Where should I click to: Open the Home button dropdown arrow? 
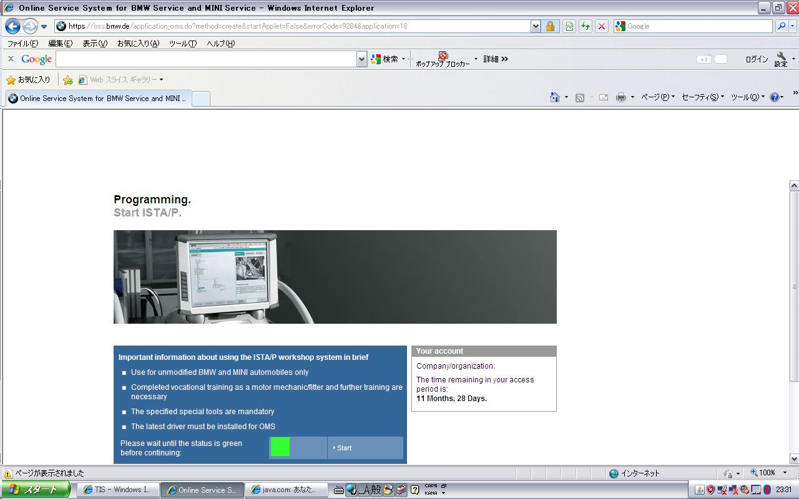tap(566, 97)
